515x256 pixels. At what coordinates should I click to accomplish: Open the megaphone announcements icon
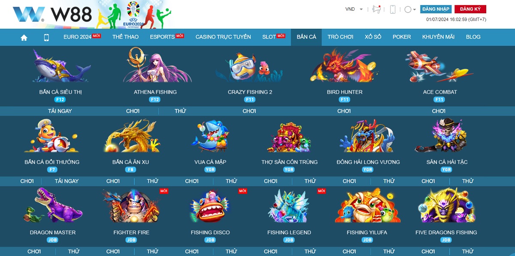coord(376,9)
